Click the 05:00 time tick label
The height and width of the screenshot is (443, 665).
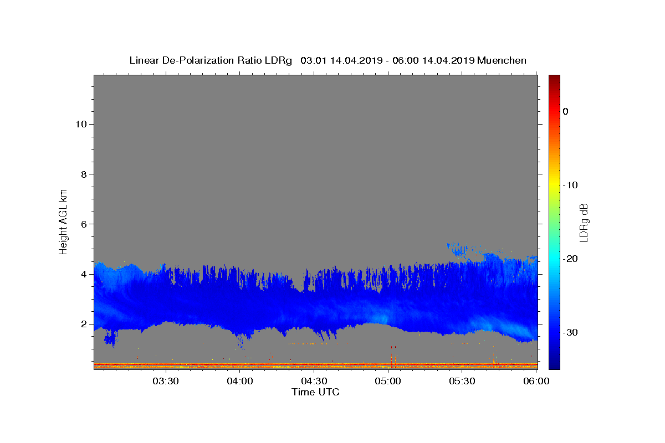pos(388,381)
